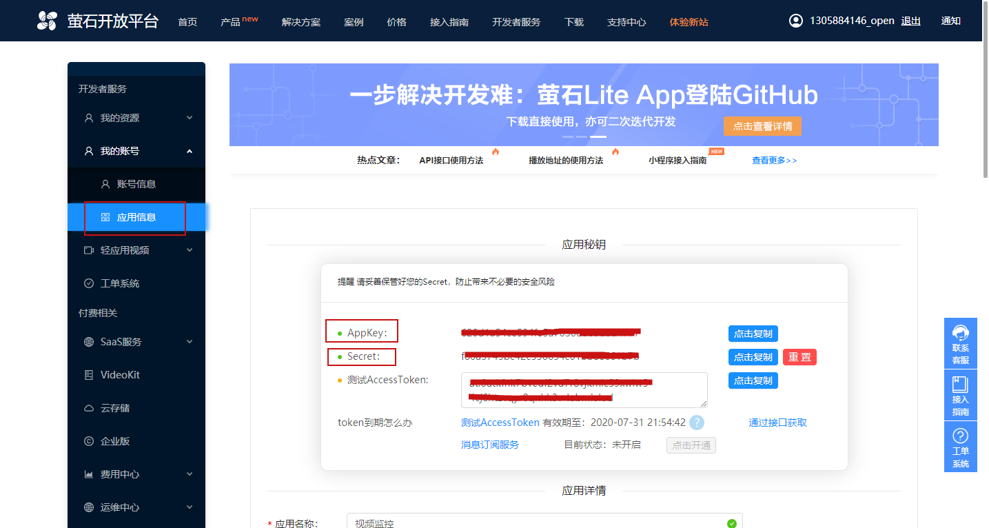Open the 价格 nav item
Viewport: 989px width, 528px height.
[397, 22]
